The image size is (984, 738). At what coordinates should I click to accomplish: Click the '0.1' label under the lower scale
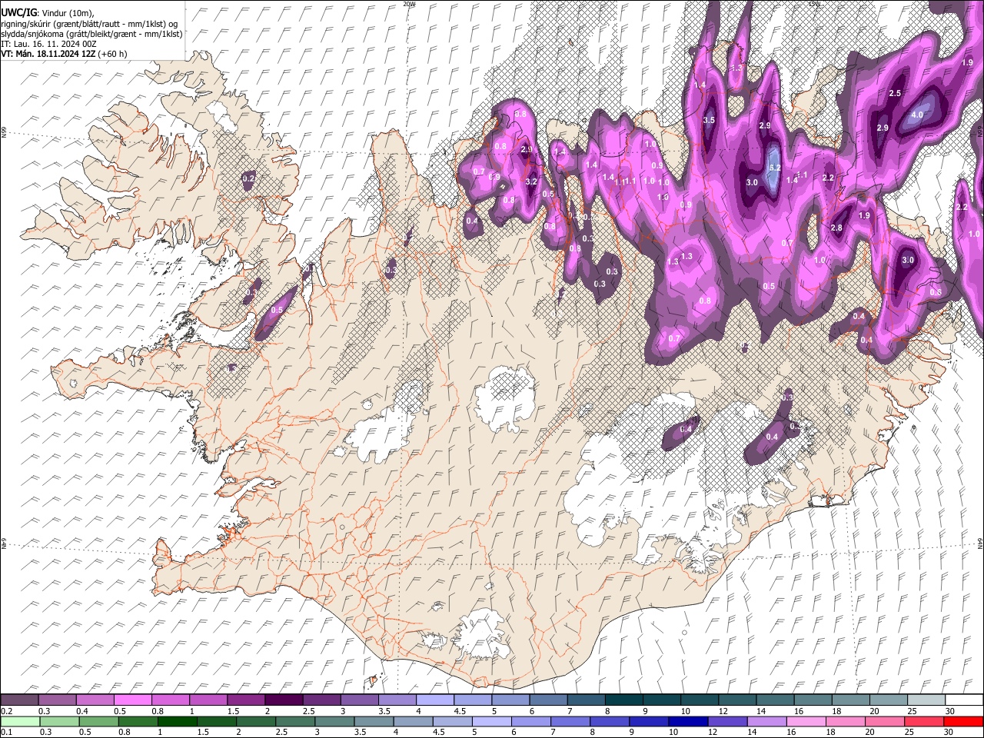pyautogui.click(x=6, y=732)
